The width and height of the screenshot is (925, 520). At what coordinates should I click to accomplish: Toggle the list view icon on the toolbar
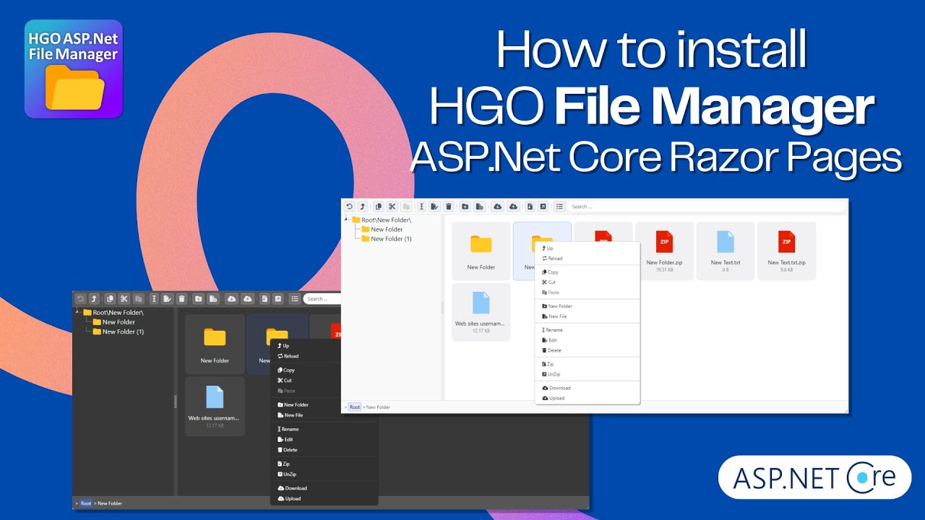559,206
